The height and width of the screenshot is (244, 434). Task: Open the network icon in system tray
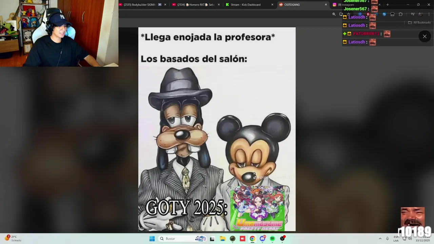click(x=404, y=239)
